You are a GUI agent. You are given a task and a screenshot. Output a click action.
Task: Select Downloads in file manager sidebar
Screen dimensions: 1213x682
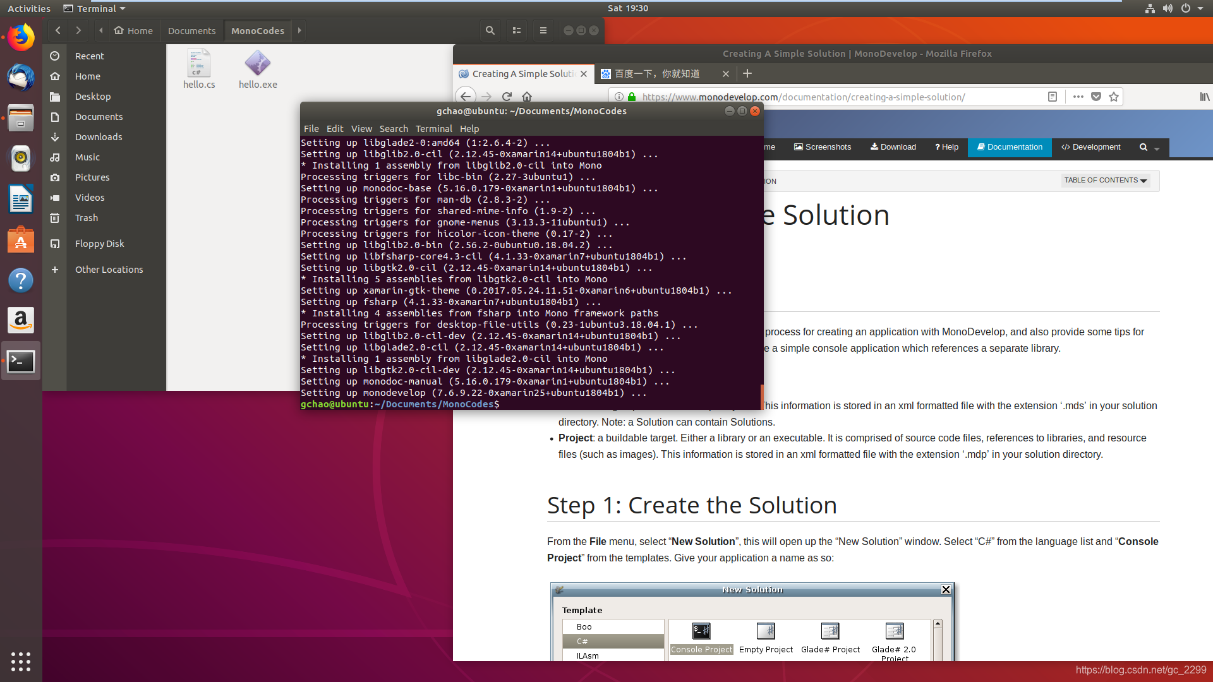click(x=99, y=137)
